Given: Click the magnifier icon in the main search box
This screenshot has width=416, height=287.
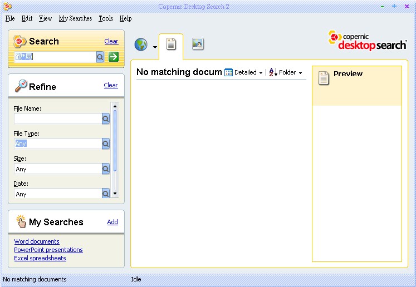Looking at the screenshot, I should click(x=100, y=57).
